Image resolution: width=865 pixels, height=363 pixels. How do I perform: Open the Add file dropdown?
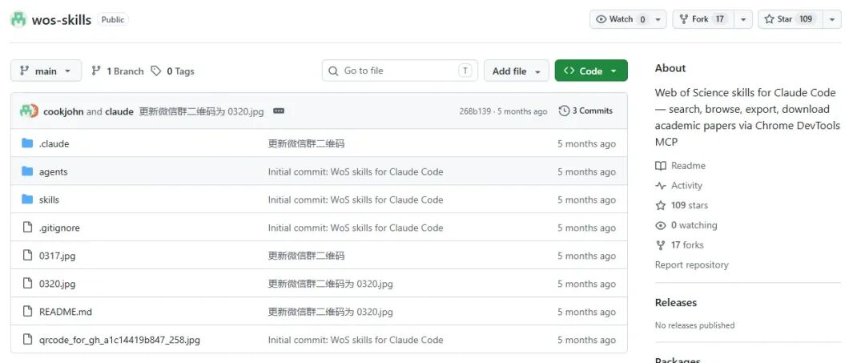[517, 71]
